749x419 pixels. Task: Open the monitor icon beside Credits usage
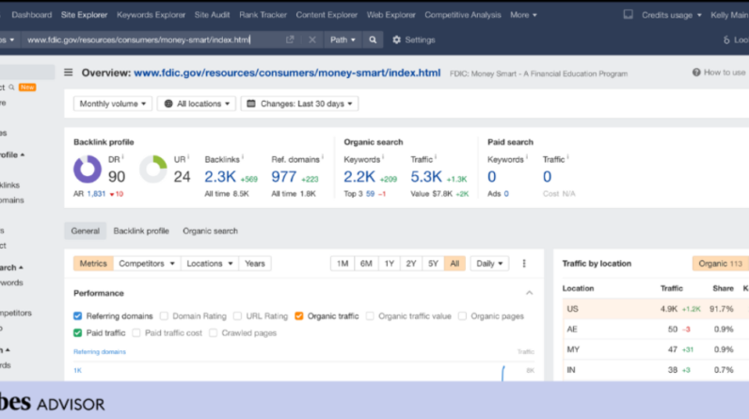(x=629, y=15)
